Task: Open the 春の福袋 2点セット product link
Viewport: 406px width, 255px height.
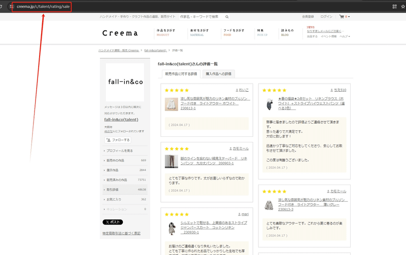Action: 311,103
